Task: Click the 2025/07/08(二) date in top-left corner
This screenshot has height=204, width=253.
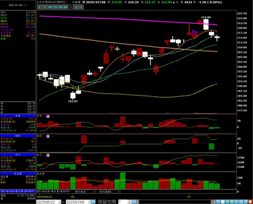Action: pos(17,5)
